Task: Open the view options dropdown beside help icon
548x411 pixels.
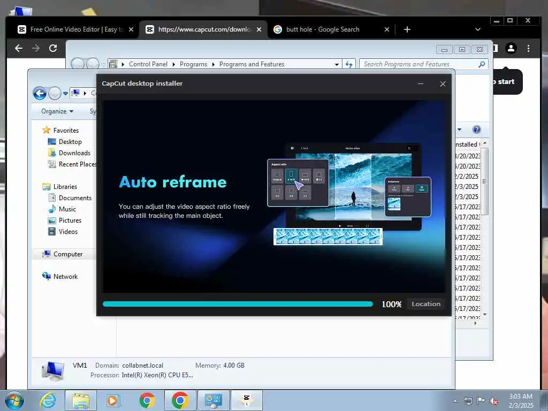Action: click(x=460, y=130)
